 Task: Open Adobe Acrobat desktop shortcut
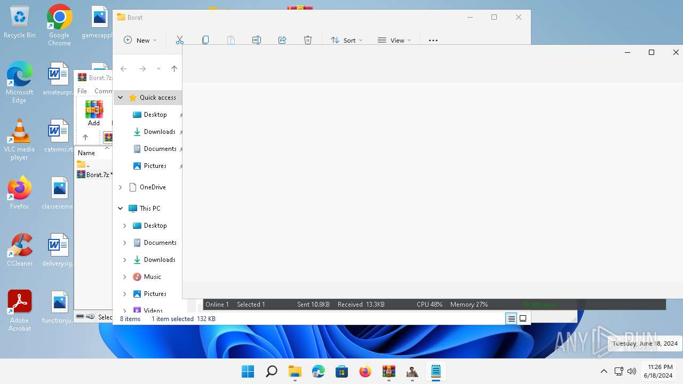(20, 311)
